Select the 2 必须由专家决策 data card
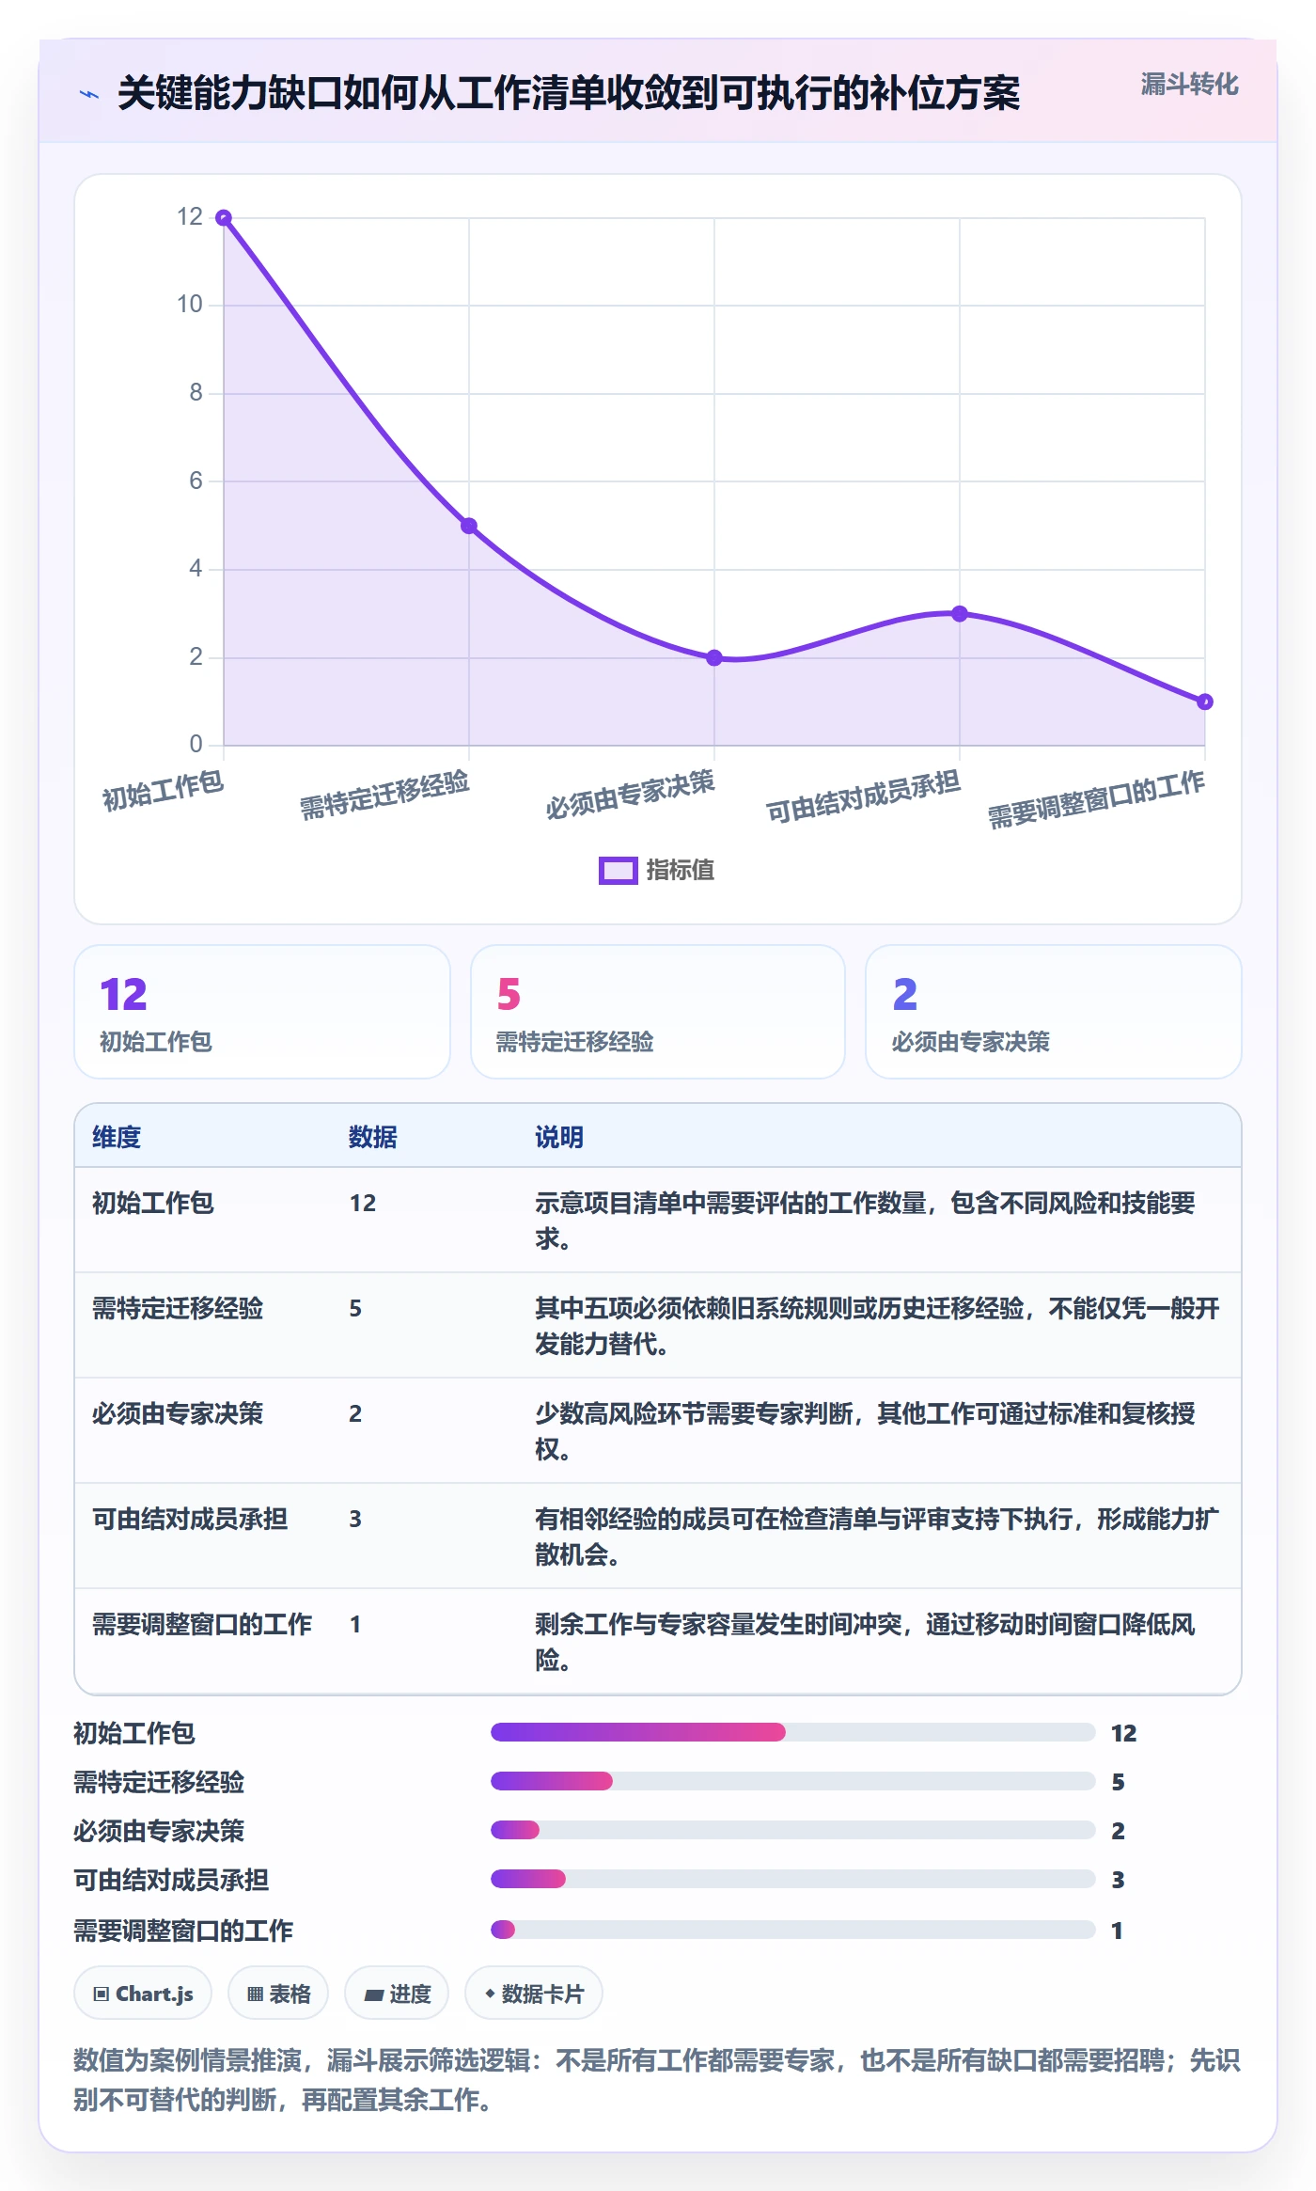This screenshot has height=2191, width=1316. 1053,1012
